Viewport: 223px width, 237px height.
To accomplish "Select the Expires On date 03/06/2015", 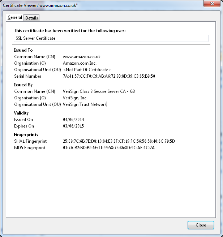I will pos(73,126).
